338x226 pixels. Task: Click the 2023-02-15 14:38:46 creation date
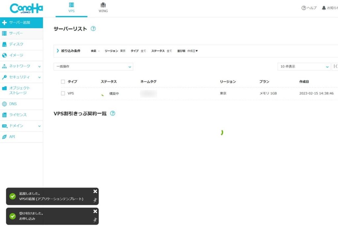pos(317,93)
